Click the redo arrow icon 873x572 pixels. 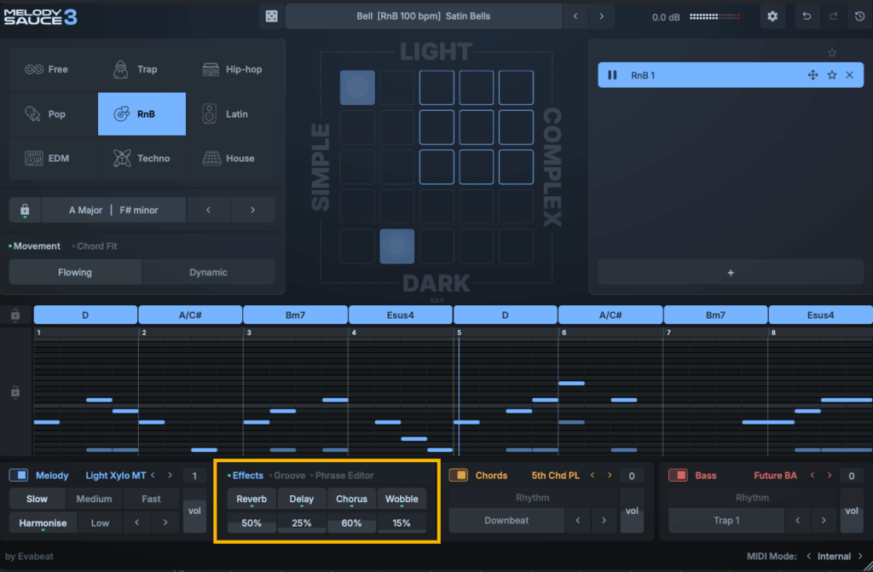pyautogui.click(x=833, y=16)
